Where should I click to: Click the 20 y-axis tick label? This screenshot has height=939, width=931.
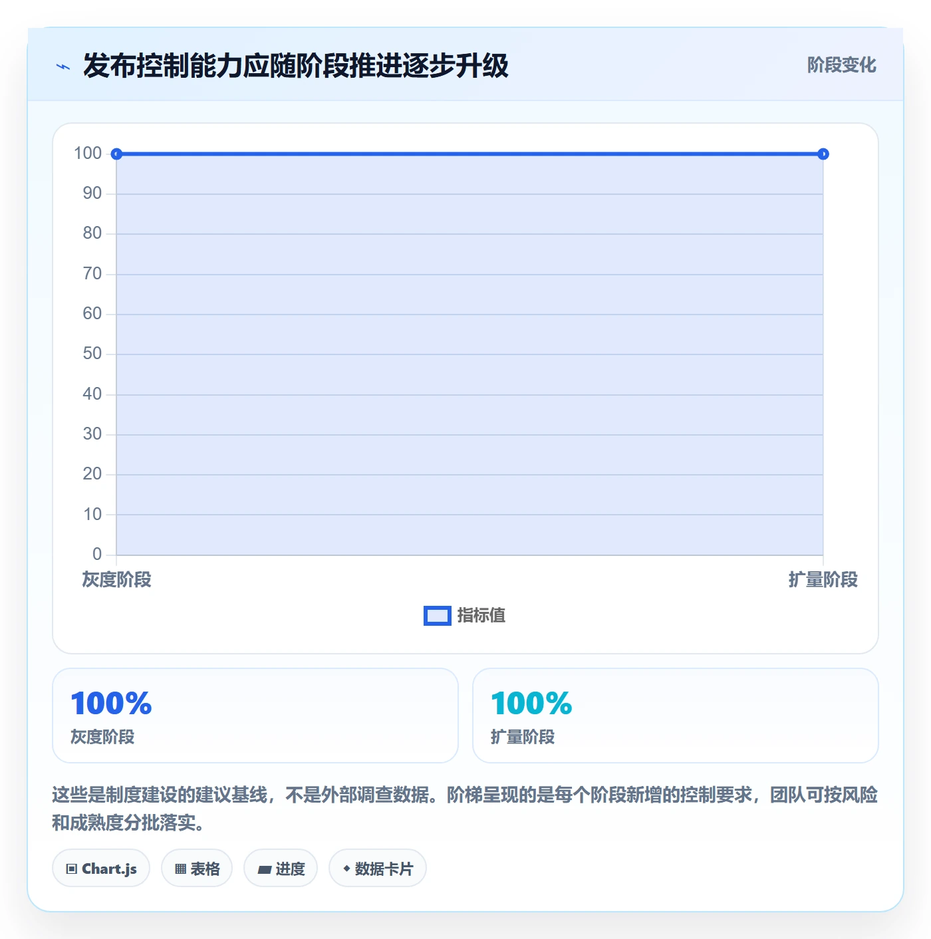pyautogui.click(x=92, y=474)
